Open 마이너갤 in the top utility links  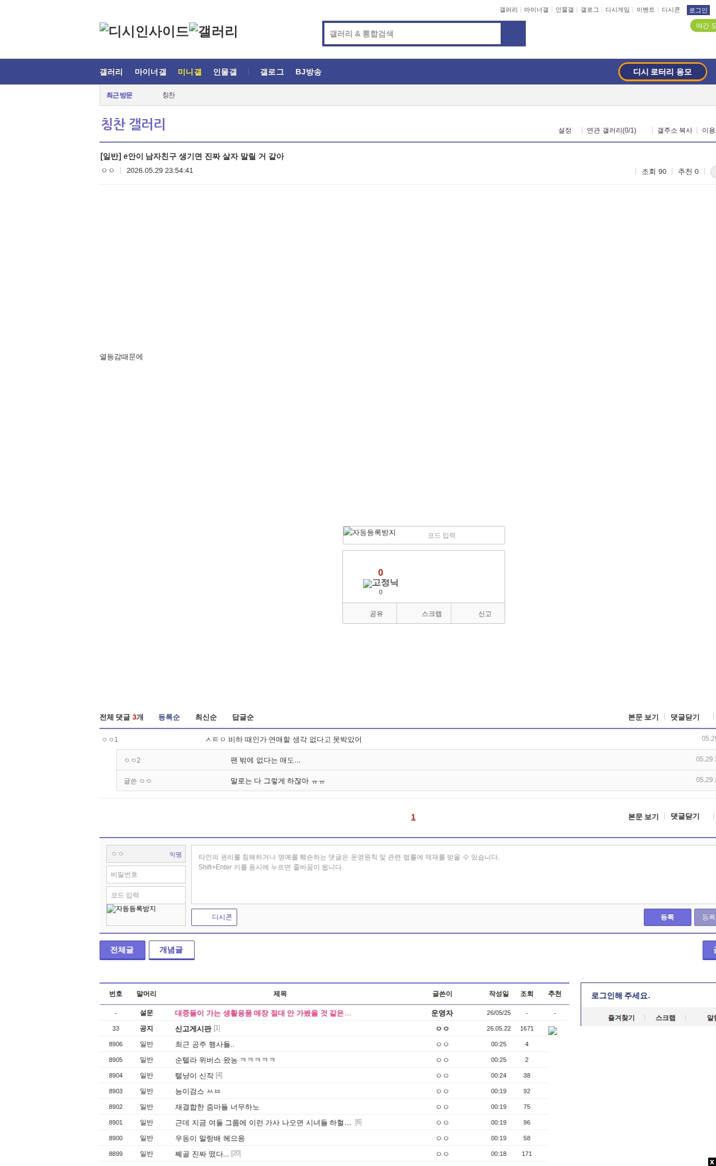click(x=536, y=10)
